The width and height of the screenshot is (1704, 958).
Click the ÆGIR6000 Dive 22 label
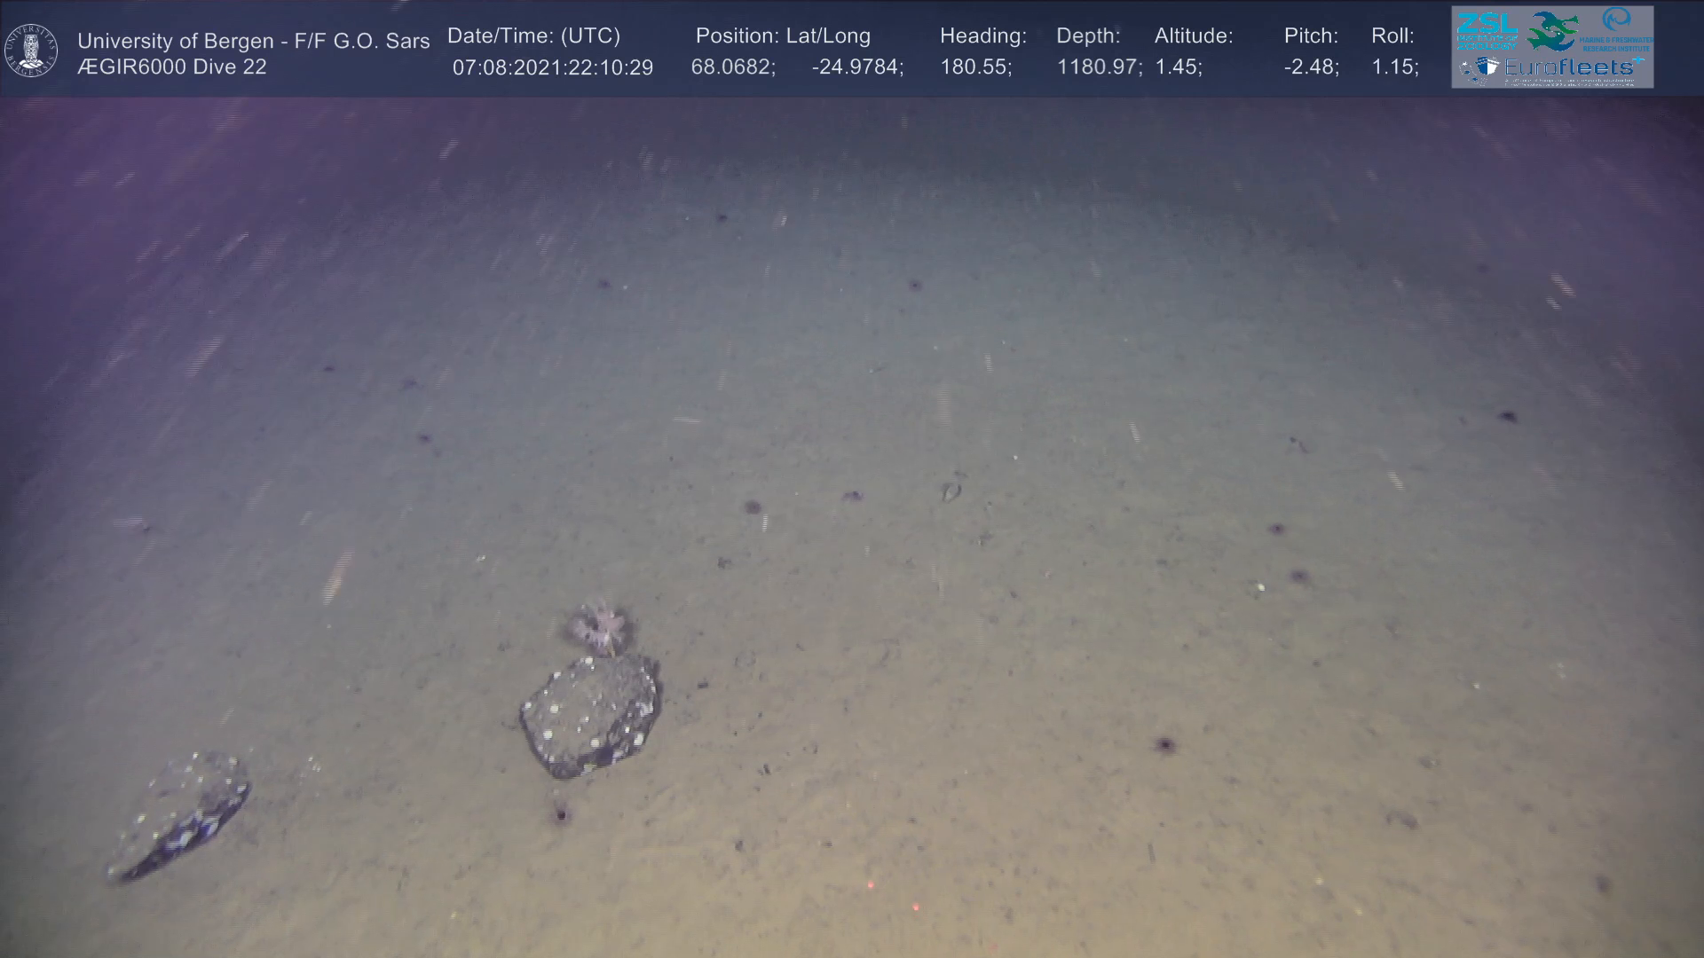171,67
